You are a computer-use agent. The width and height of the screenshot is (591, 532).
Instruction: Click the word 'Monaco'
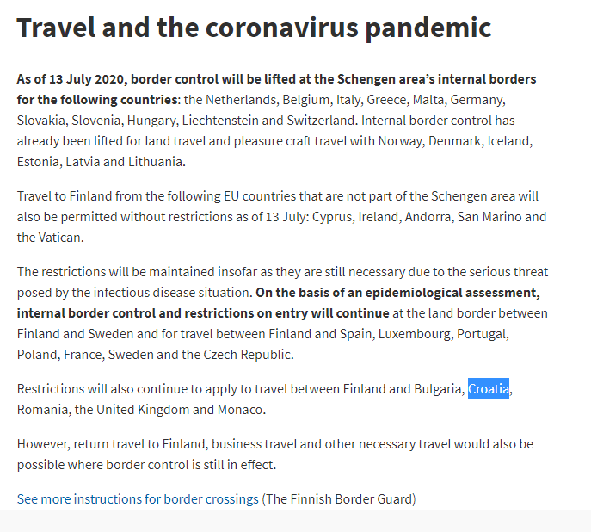pyautogui.click(x=240, y=410)
